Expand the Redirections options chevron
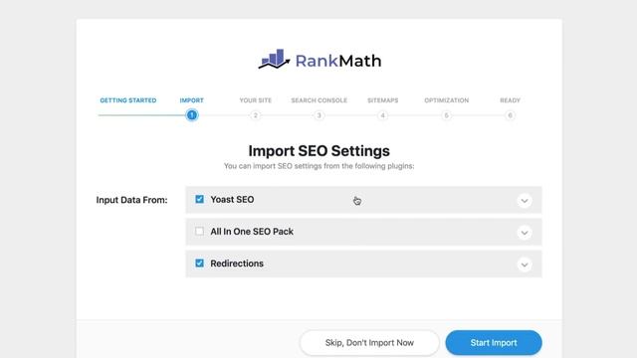This screenshot has width=637, height=358. pyautogui.click(x=525, y=265)
